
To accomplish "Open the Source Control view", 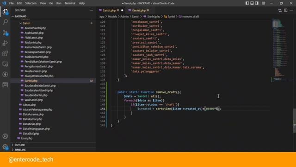I will point(5,32).
